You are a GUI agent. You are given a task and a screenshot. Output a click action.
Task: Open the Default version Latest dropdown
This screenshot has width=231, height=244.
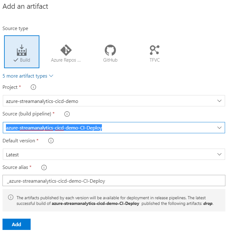pyautogui.click(x=114, y=154)
